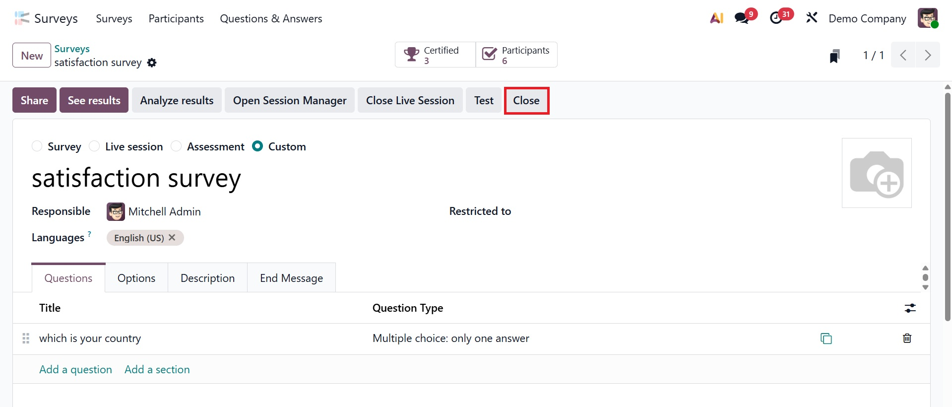The height and width of the screenshot is (407, 952).
Task: Go to the next record arrow
Action: [x=927, y=55]
